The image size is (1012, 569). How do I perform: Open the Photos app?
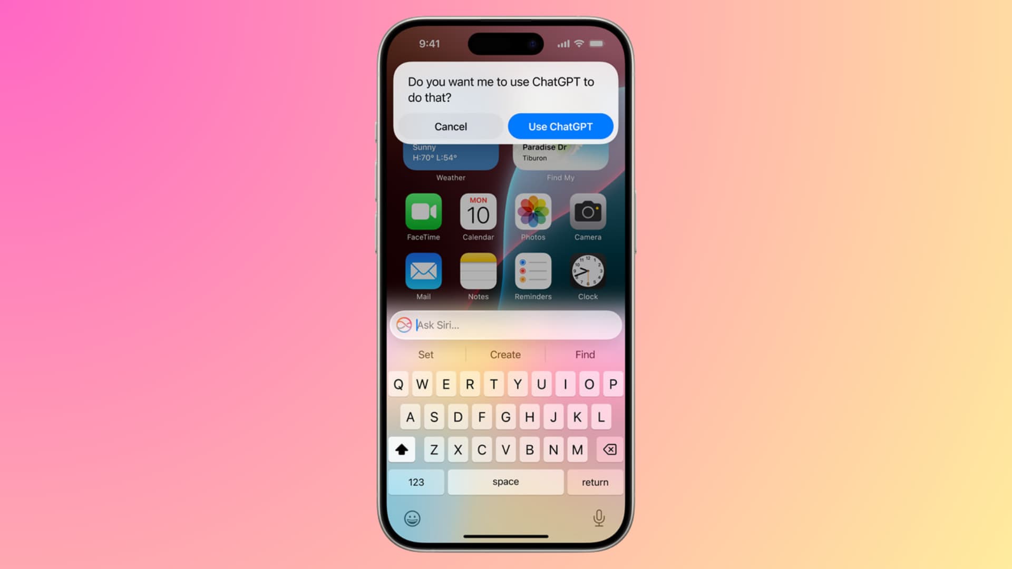[532, 211]
